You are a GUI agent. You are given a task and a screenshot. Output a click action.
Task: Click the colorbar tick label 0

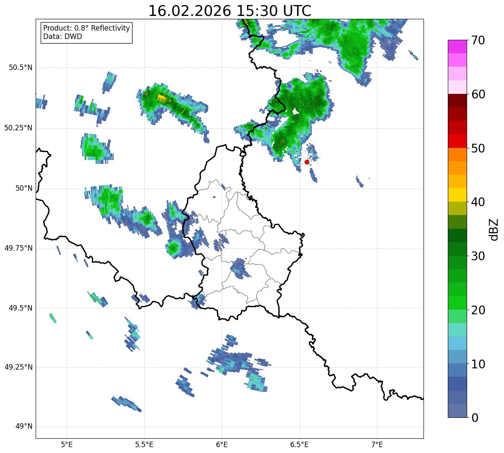[474, 418]
